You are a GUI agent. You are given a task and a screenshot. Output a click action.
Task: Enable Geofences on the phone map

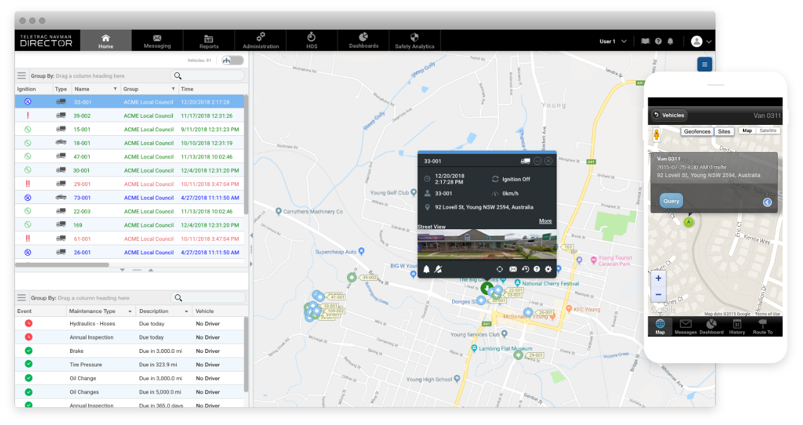(x=697, y=131)
